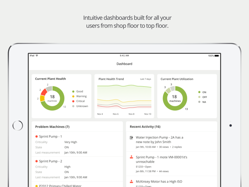
Task: Click the Nov 10 axis label
Action: tap(148, 114)
